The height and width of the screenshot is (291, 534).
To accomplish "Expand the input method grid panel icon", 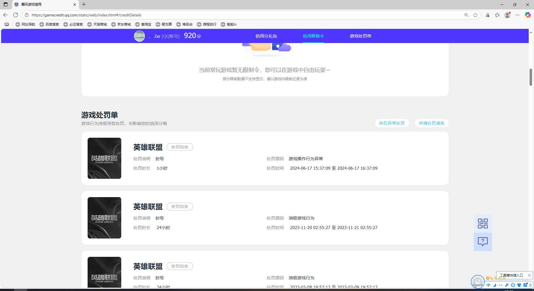I will click(525, 285).
